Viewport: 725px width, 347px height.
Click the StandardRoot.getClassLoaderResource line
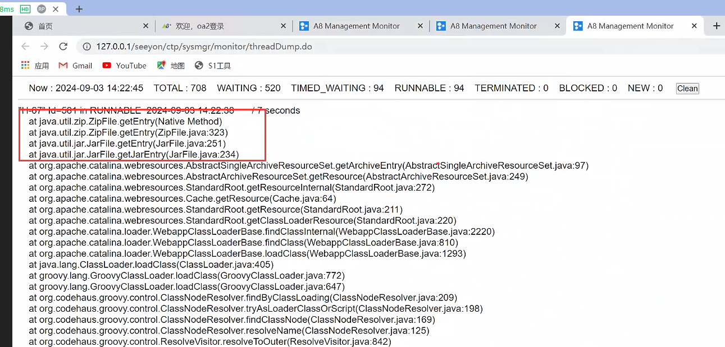click(243, 220)
